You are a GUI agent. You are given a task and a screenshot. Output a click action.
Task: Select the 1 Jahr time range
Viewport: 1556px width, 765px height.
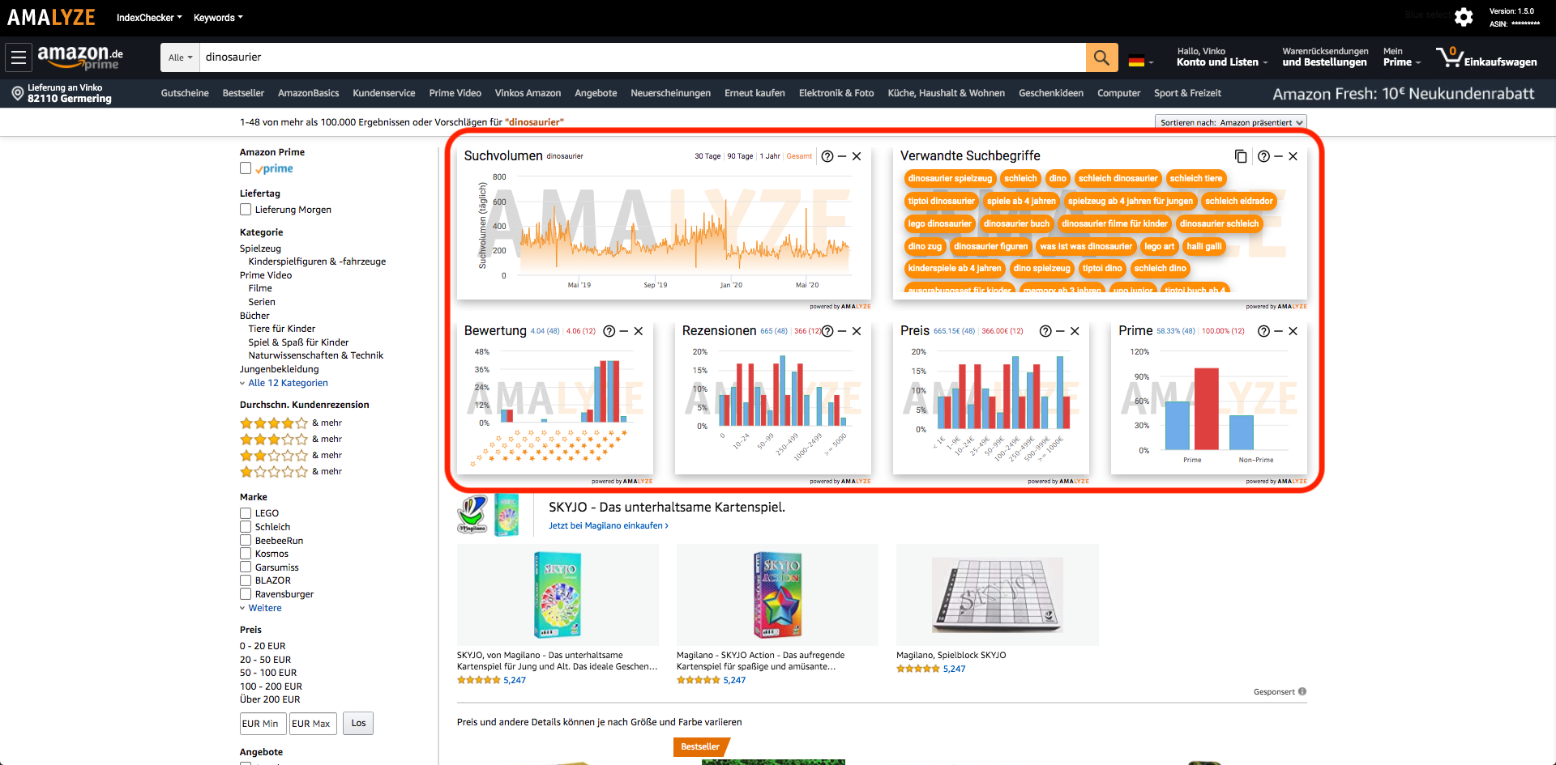[x=769, y=156]
